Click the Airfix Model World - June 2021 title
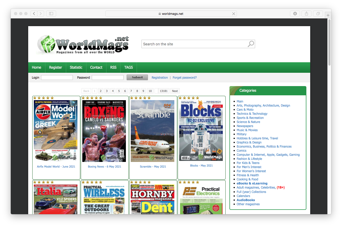Image resolution: width=342 pixels, height=227 pixels. tap(56, 167)
